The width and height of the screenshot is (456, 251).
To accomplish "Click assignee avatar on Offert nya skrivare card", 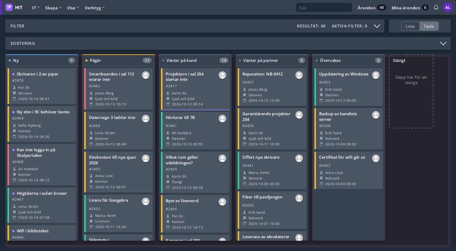I will (299, 158).
